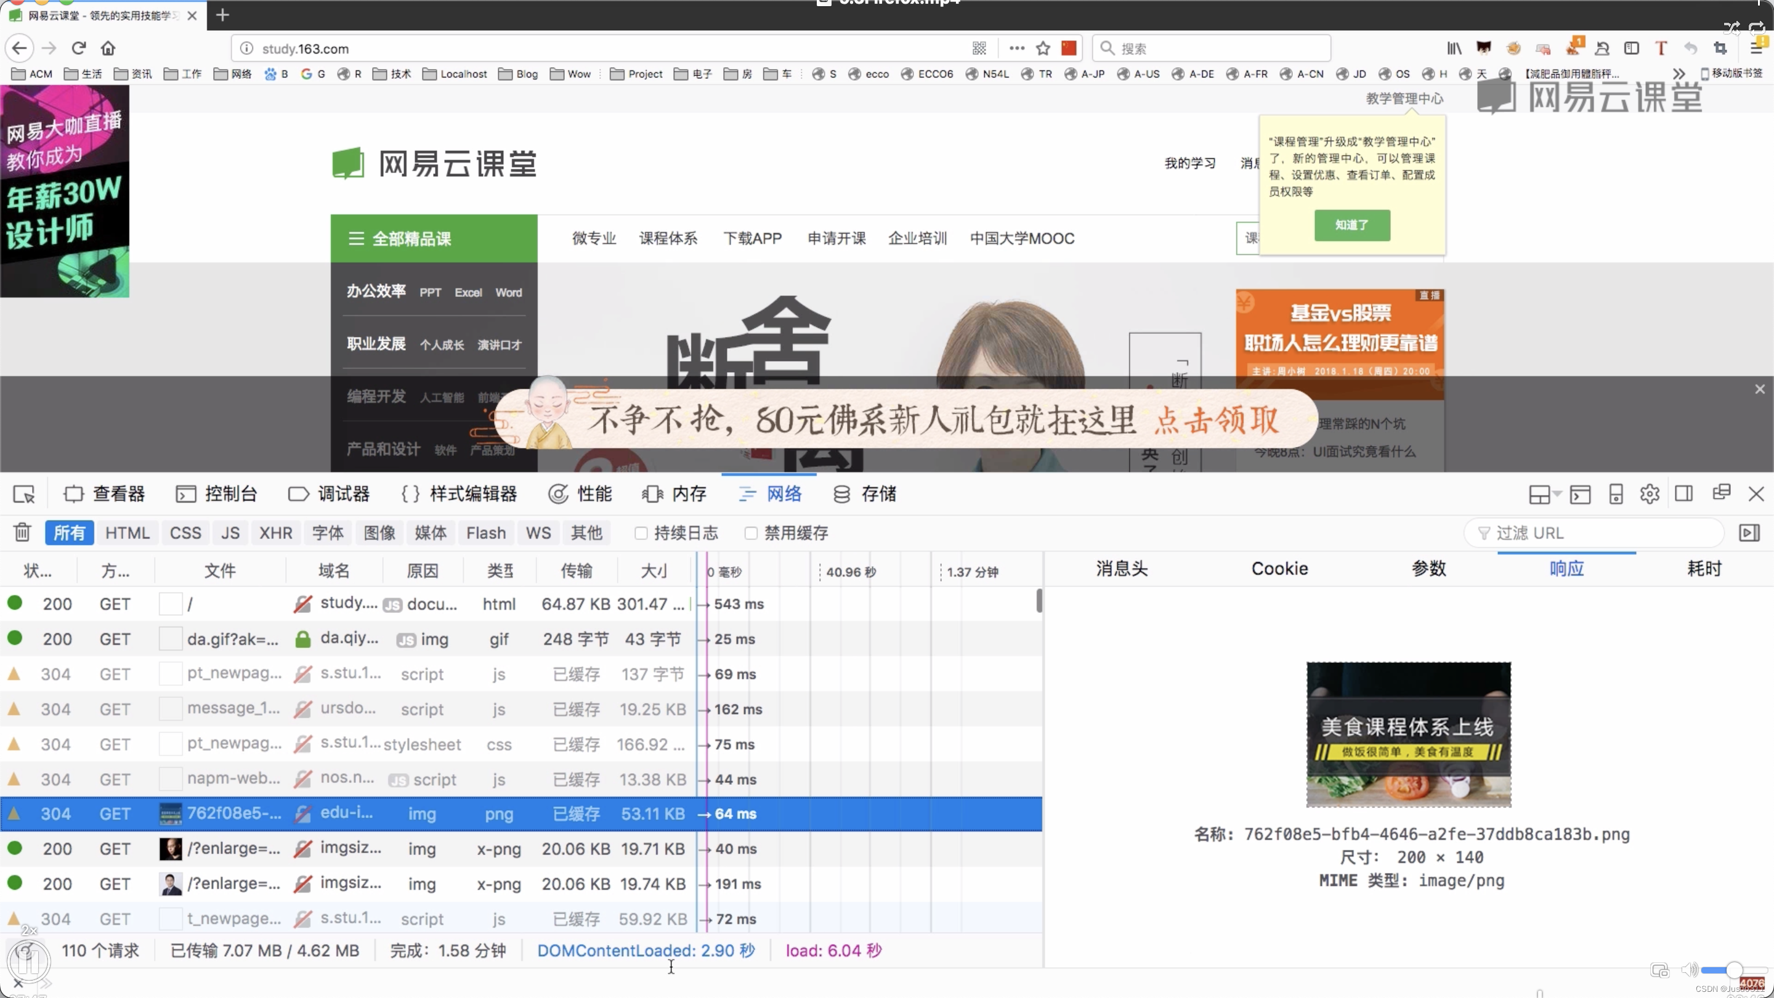
Task: Filter requests by 所有
Action: point(70,532)
